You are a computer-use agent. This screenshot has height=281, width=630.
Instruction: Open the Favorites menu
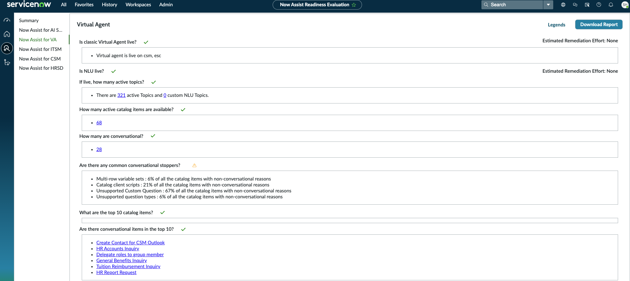click(84, 5)
